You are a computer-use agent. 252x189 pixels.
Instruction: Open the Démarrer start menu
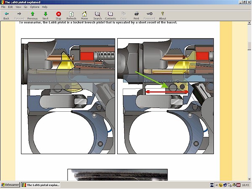pyautogui.click(x=10, y=185)
